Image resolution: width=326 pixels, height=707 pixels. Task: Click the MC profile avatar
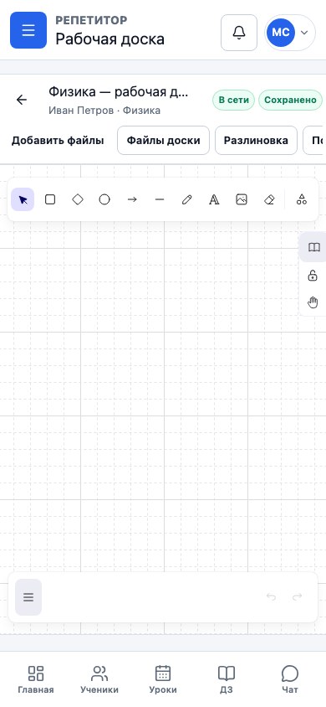(x=281, y=33)
